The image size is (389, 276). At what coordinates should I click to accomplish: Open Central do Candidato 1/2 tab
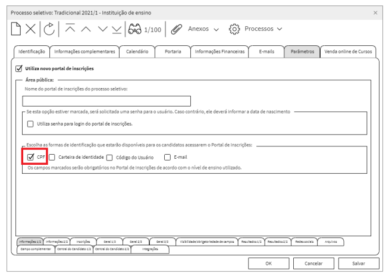74,249
